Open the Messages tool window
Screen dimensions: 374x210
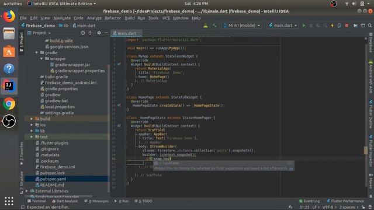pyautogui.click(x=96, y=201)
